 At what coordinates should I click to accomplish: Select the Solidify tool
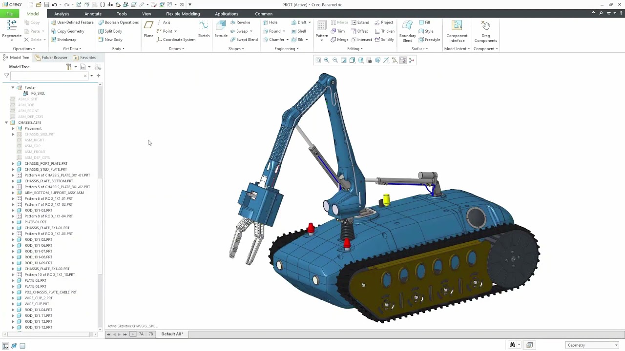(384, 39)
